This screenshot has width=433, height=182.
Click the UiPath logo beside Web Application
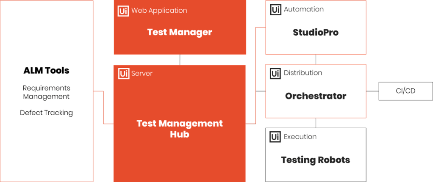[123, 11]
